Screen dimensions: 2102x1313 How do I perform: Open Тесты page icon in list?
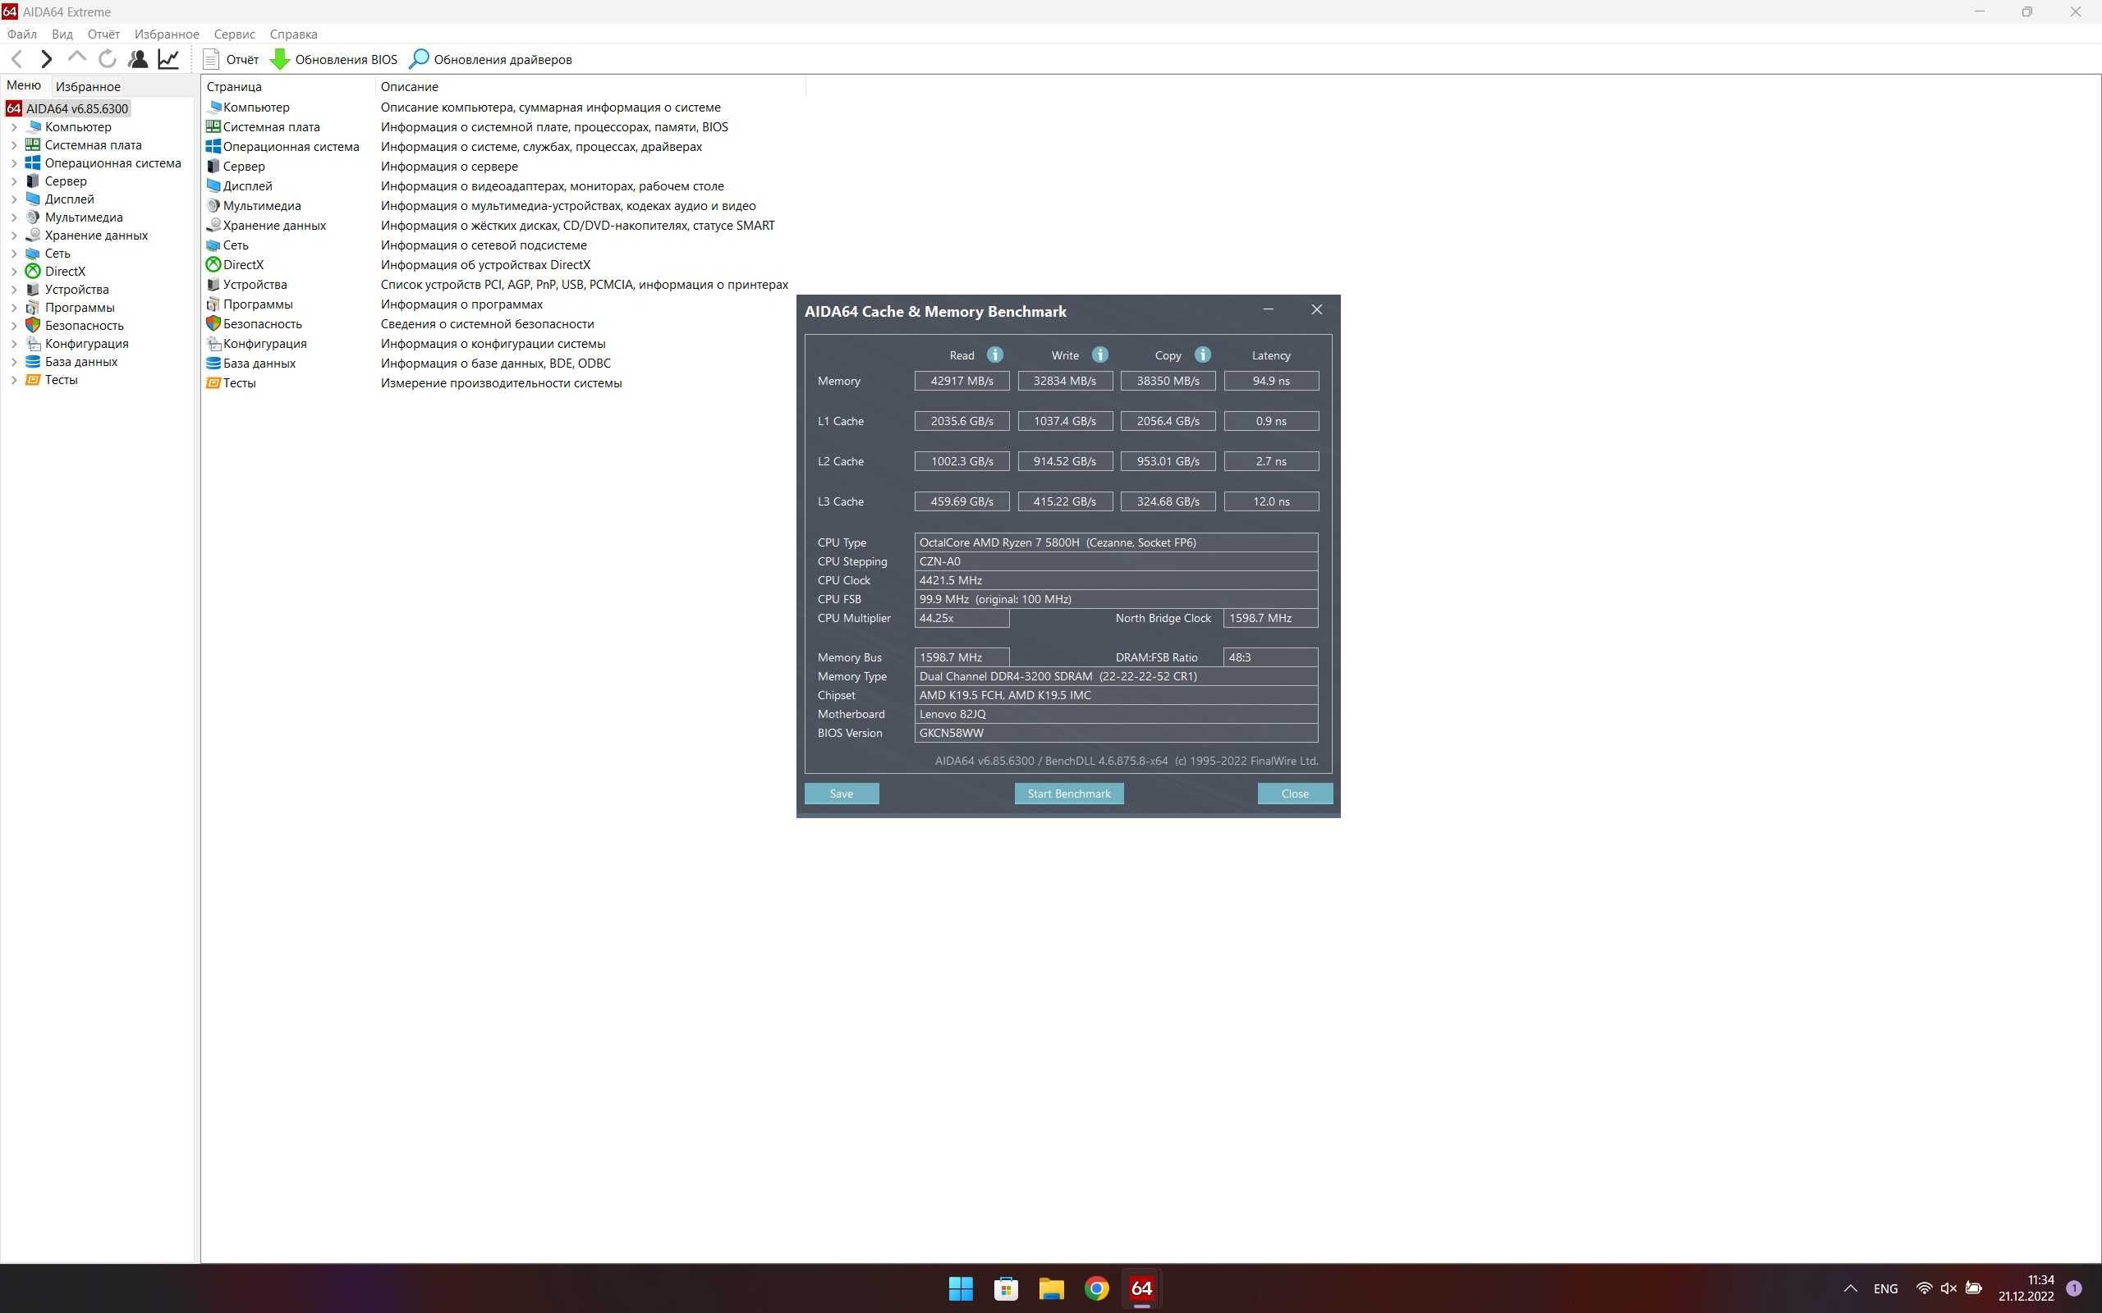(213, 383)
